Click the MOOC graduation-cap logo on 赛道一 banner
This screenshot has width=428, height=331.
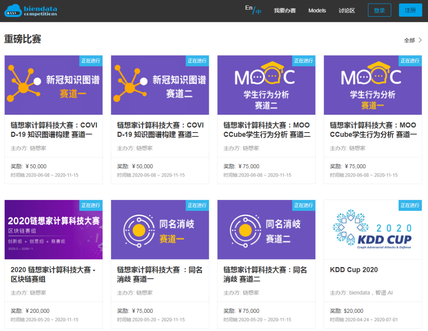pyautogui.click(x=371, y=74)
